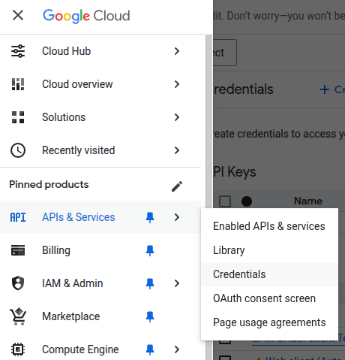Viewport: 345px width, 360px height.
Task: Open Enabled APIs & services submenu item
Action: [269, 226]
